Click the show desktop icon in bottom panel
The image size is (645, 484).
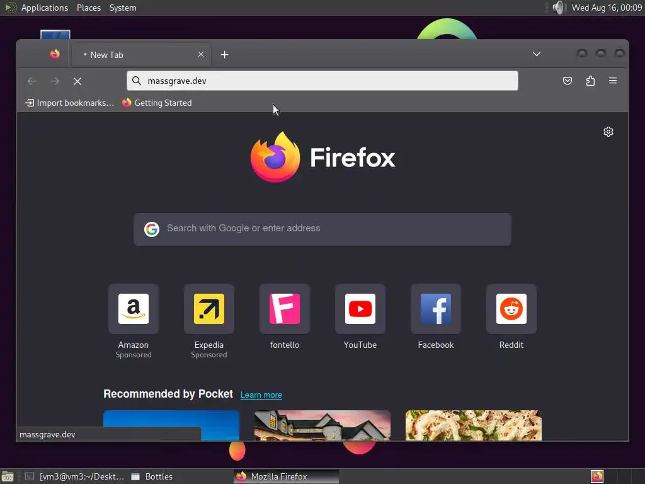pyautogui.click(x=8, y=476)
